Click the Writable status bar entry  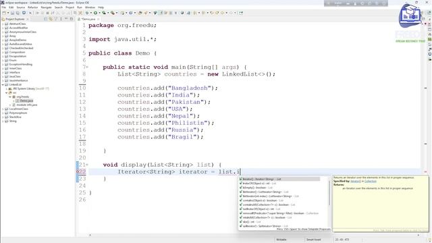(281, 240)
